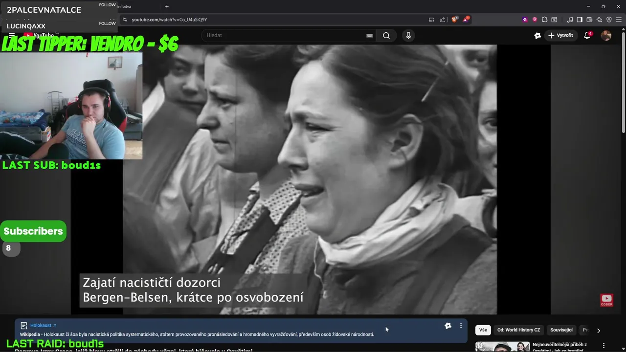Click the tab search window icon
This screenshot has height=352, width=626.
click(x=554, y=20)
